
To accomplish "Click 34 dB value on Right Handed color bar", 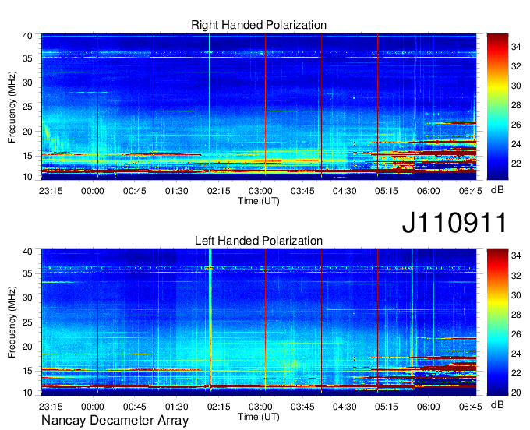I will [x=516, y=47].
